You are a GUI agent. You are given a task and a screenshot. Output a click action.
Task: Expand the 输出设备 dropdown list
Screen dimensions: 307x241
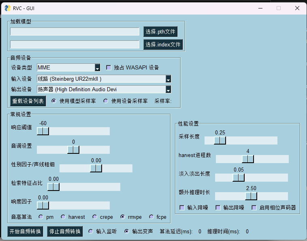(168, 90)
